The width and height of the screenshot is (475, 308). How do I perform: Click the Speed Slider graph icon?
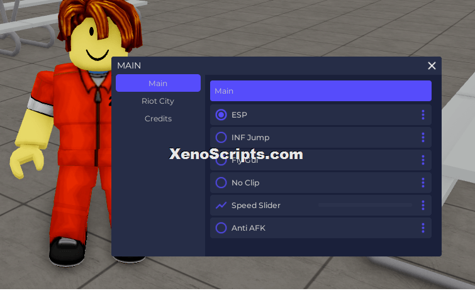(x=221, y=206)
